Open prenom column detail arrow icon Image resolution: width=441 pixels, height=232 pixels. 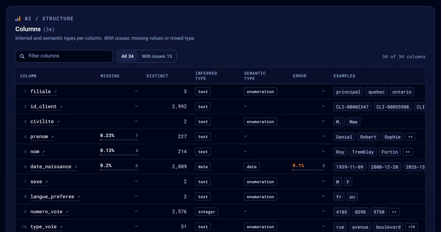[x=52, y=137]
